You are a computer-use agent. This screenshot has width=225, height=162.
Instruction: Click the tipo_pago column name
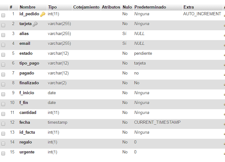click(29, 63)
